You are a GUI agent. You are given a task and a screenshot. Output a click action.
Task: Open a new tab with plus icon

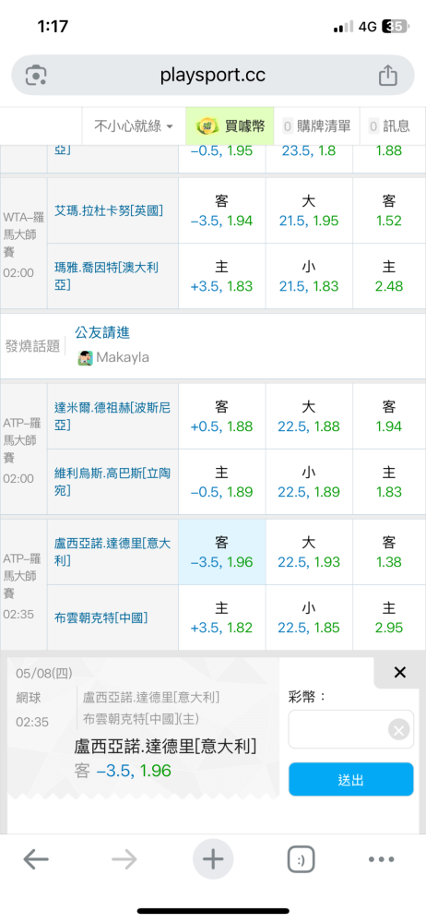click(x=213, y=859)
